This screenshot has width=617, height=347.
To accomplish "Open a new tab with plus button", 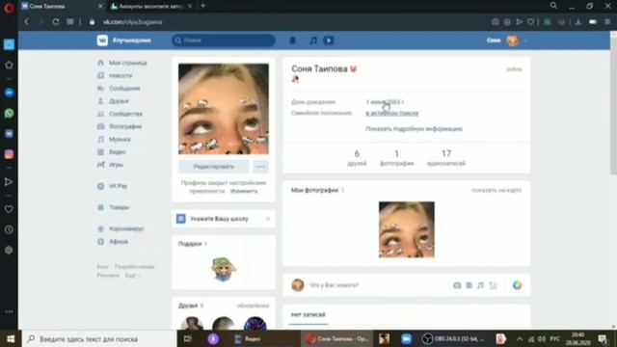I will [x=203, y=6].
